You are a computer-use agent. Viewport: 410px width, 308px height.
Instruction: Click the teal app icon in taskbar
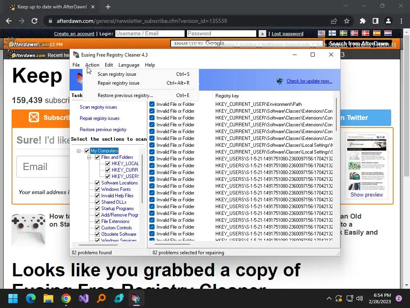119,298
